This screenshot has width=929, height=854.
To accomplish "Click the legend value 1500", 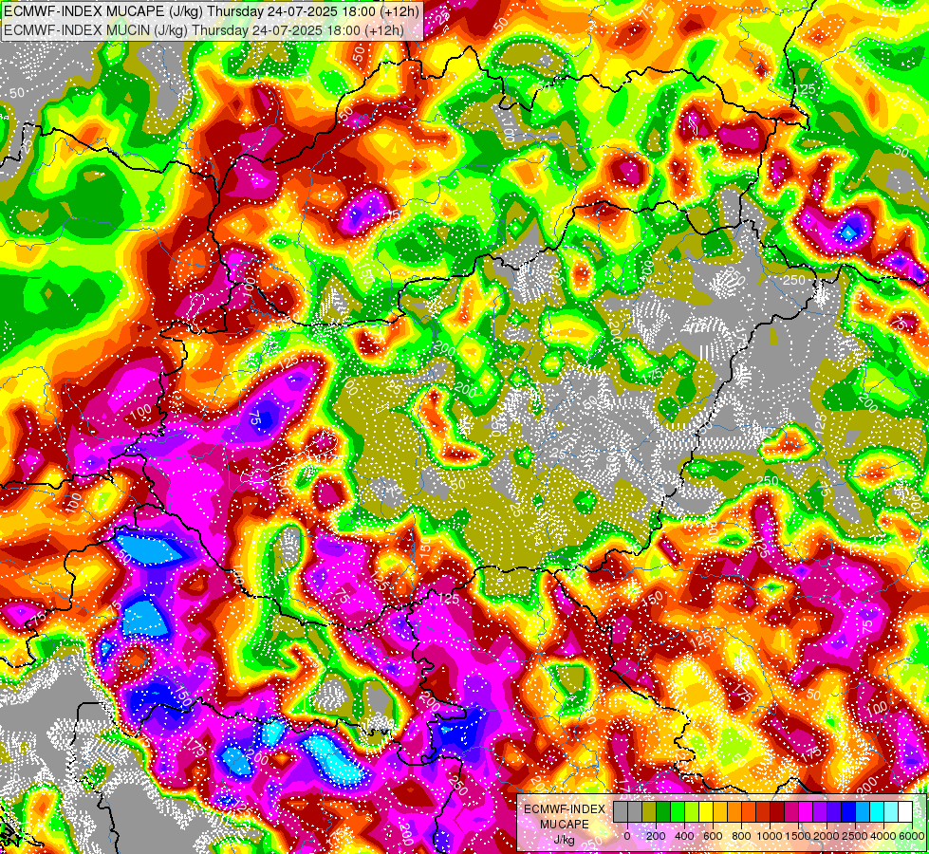I will pyautogui.click(x=798, y=836).
